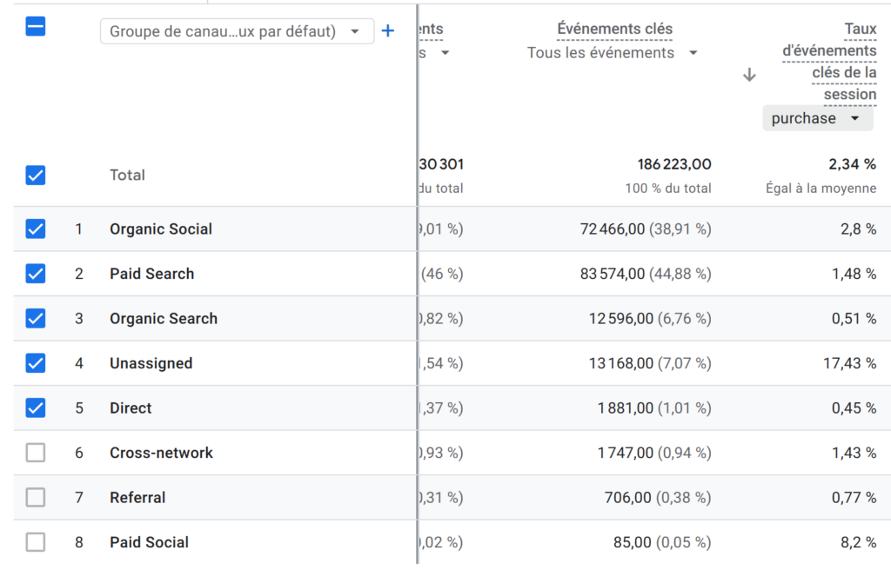891x583 pixels.
Task: Deselect the Direct row checkbox
Action: coord(35,407)
